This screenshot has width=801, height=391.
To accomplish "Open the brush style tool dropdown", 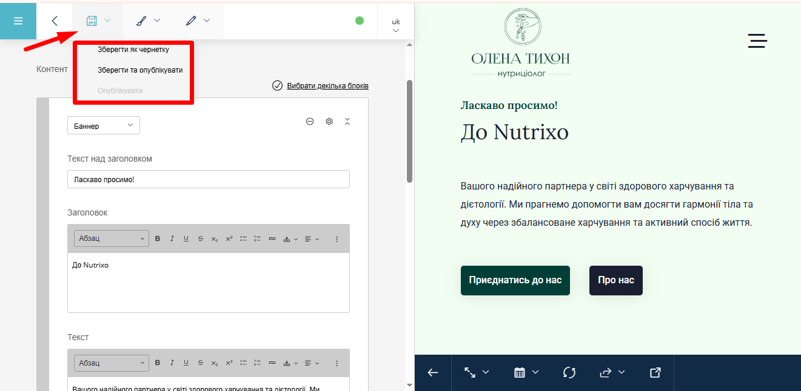I will tap(147, 21).
